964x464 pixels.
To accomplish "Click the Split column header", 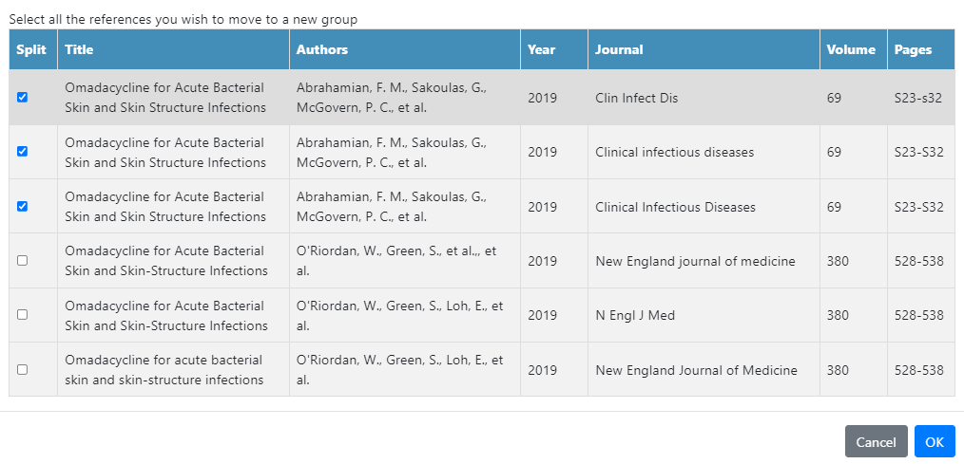I will point(31,49).
